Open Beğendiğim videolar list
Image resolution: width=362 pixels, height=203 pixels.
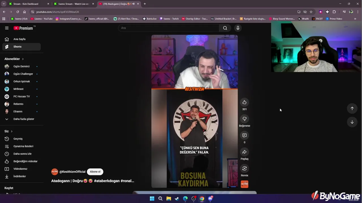pyautogui.click(x=21, y=161)
